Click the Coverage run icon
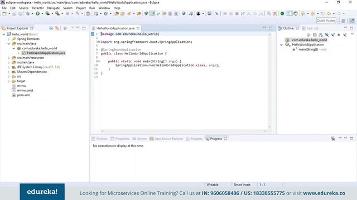357x200 pixels. (x=47, y=13)
